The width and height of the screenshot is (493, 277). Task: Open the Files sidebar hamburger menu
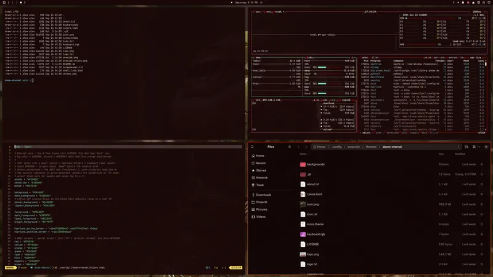point(290,147)
